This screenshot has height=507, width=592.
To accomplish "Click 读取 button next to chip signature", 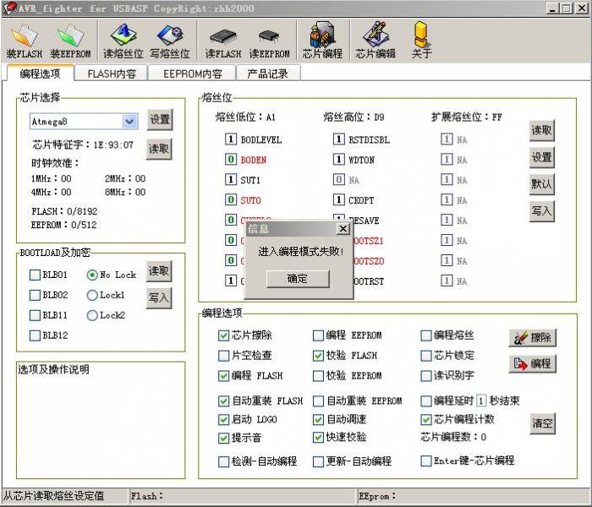I will coord(159,149).
